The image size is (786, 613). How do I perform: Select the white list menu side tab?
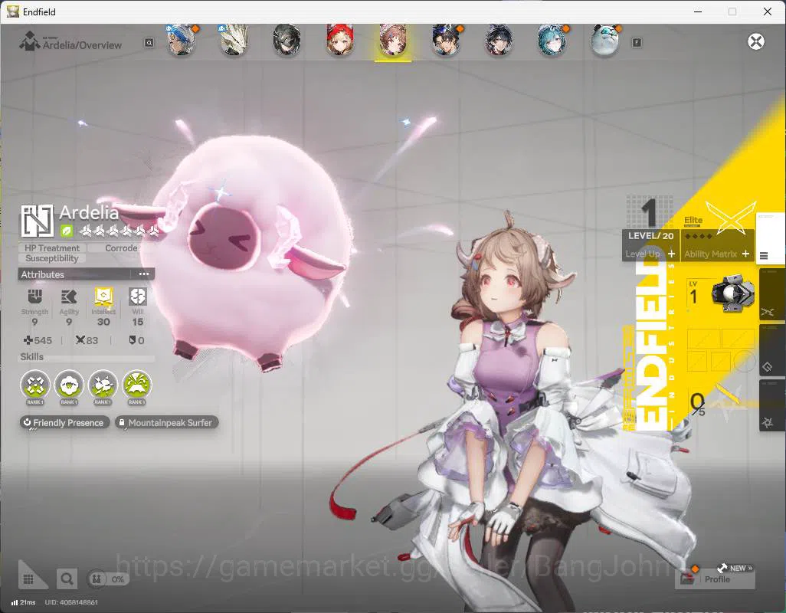[771, 239]
